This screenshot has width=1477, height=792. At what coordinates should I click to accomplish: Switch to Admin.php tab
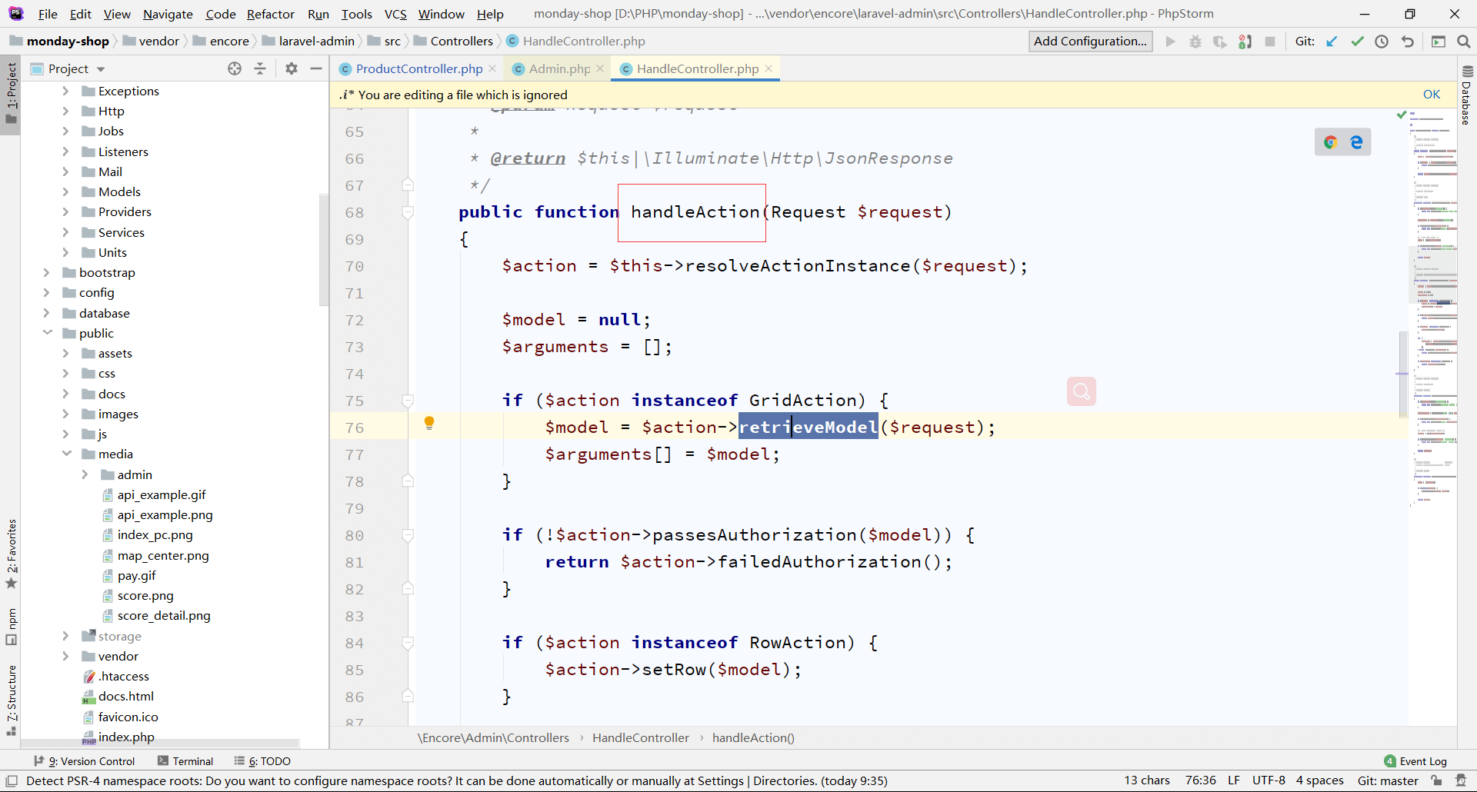558,68
